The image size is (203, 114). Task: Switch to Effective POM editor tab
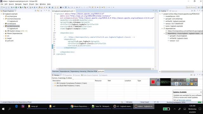click(92, 72)
